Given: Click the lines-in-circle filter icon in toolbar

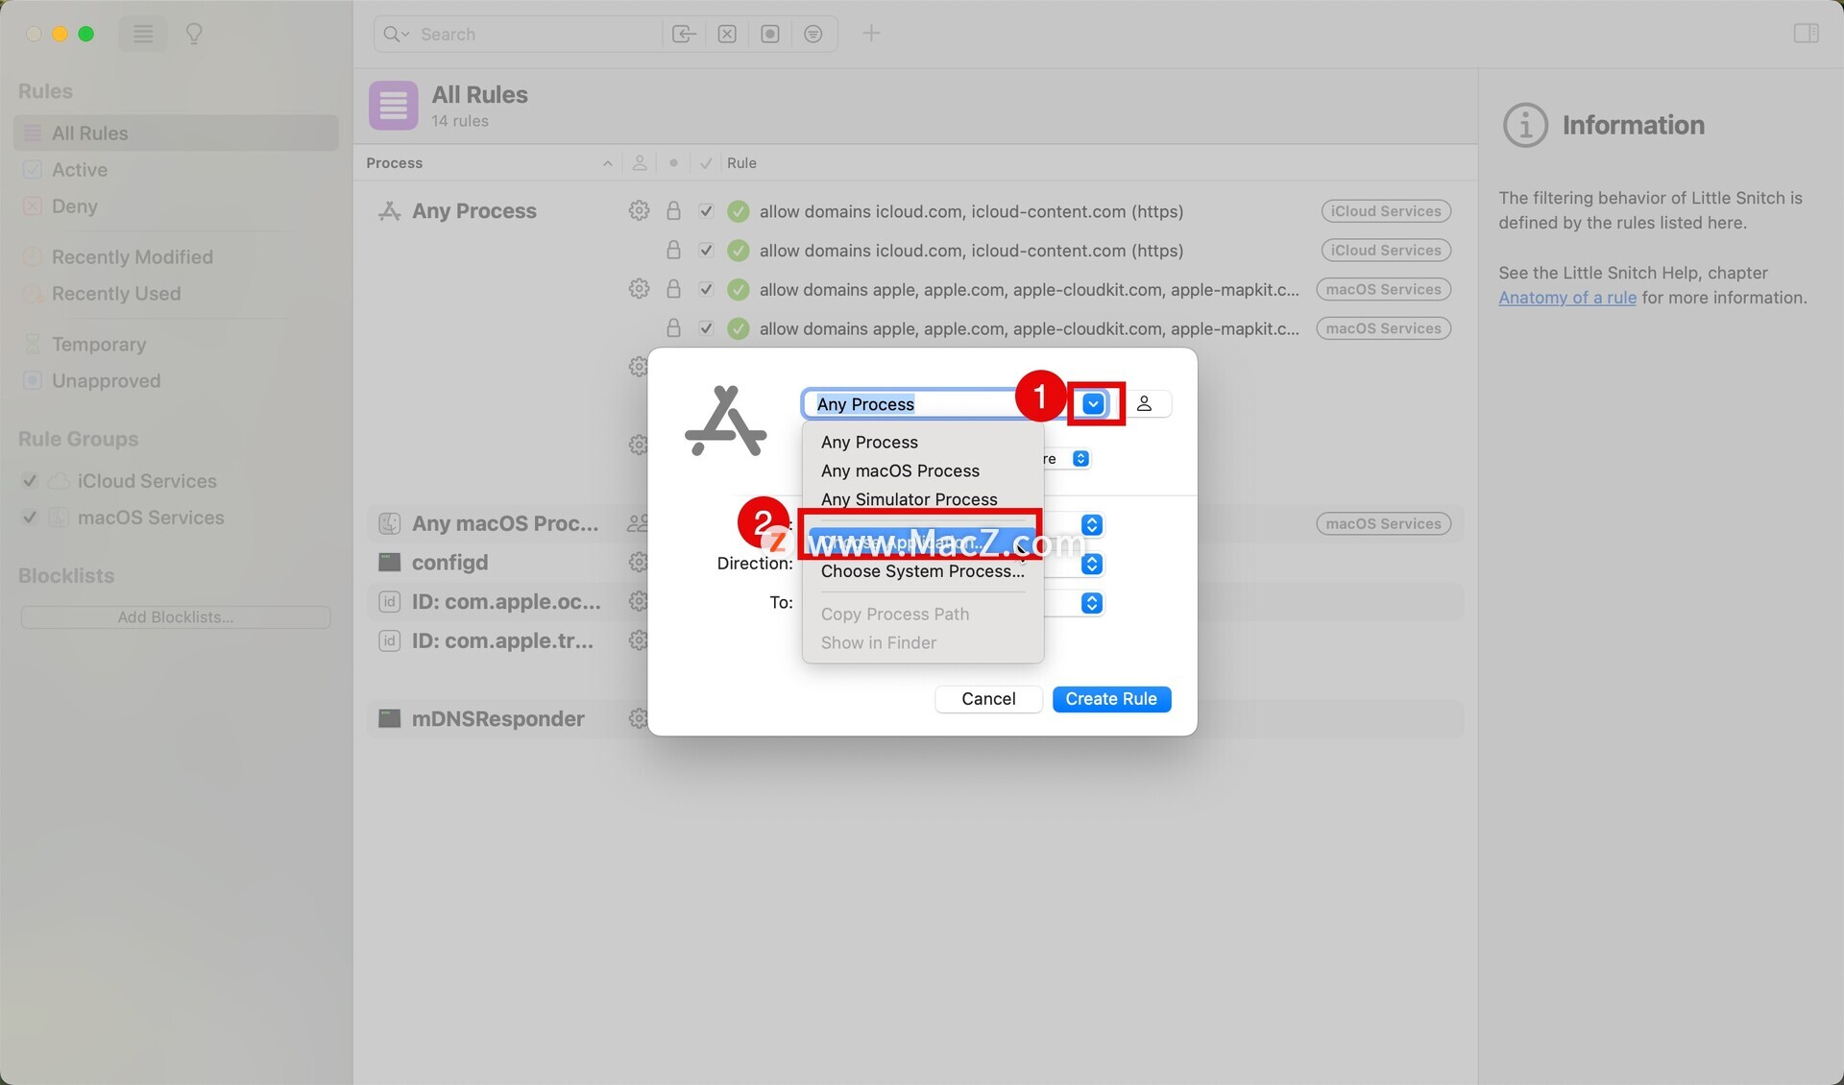Looking at the screenshot, I should point(813,35).
